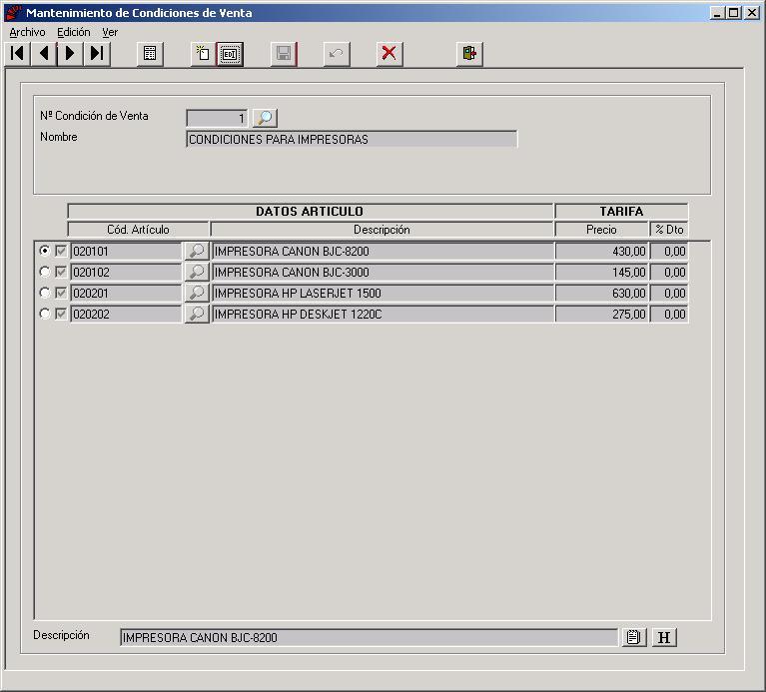Image resolution: width=766 pixels, height=692 pixels.
Task: Click price cell 145,00
Action: point(602,272)
